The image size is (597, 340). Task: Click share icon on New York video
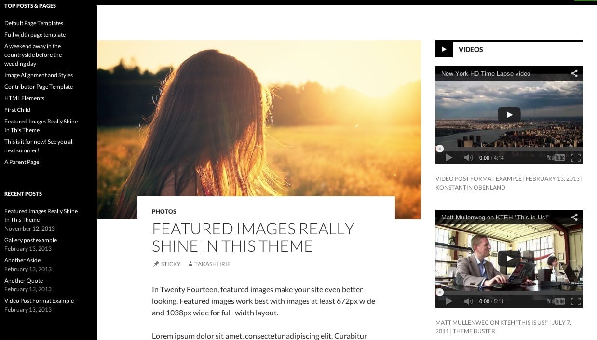coord(574,74)
